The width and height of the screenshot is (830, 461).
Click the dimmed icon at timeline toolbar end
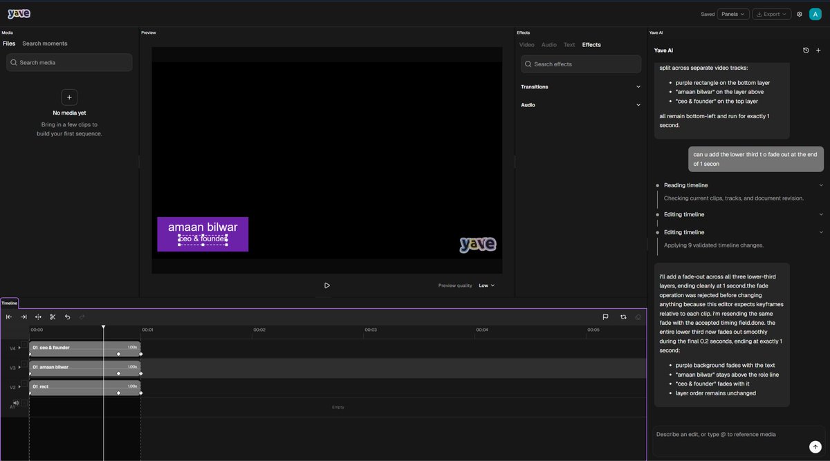[x=638, y=317]
